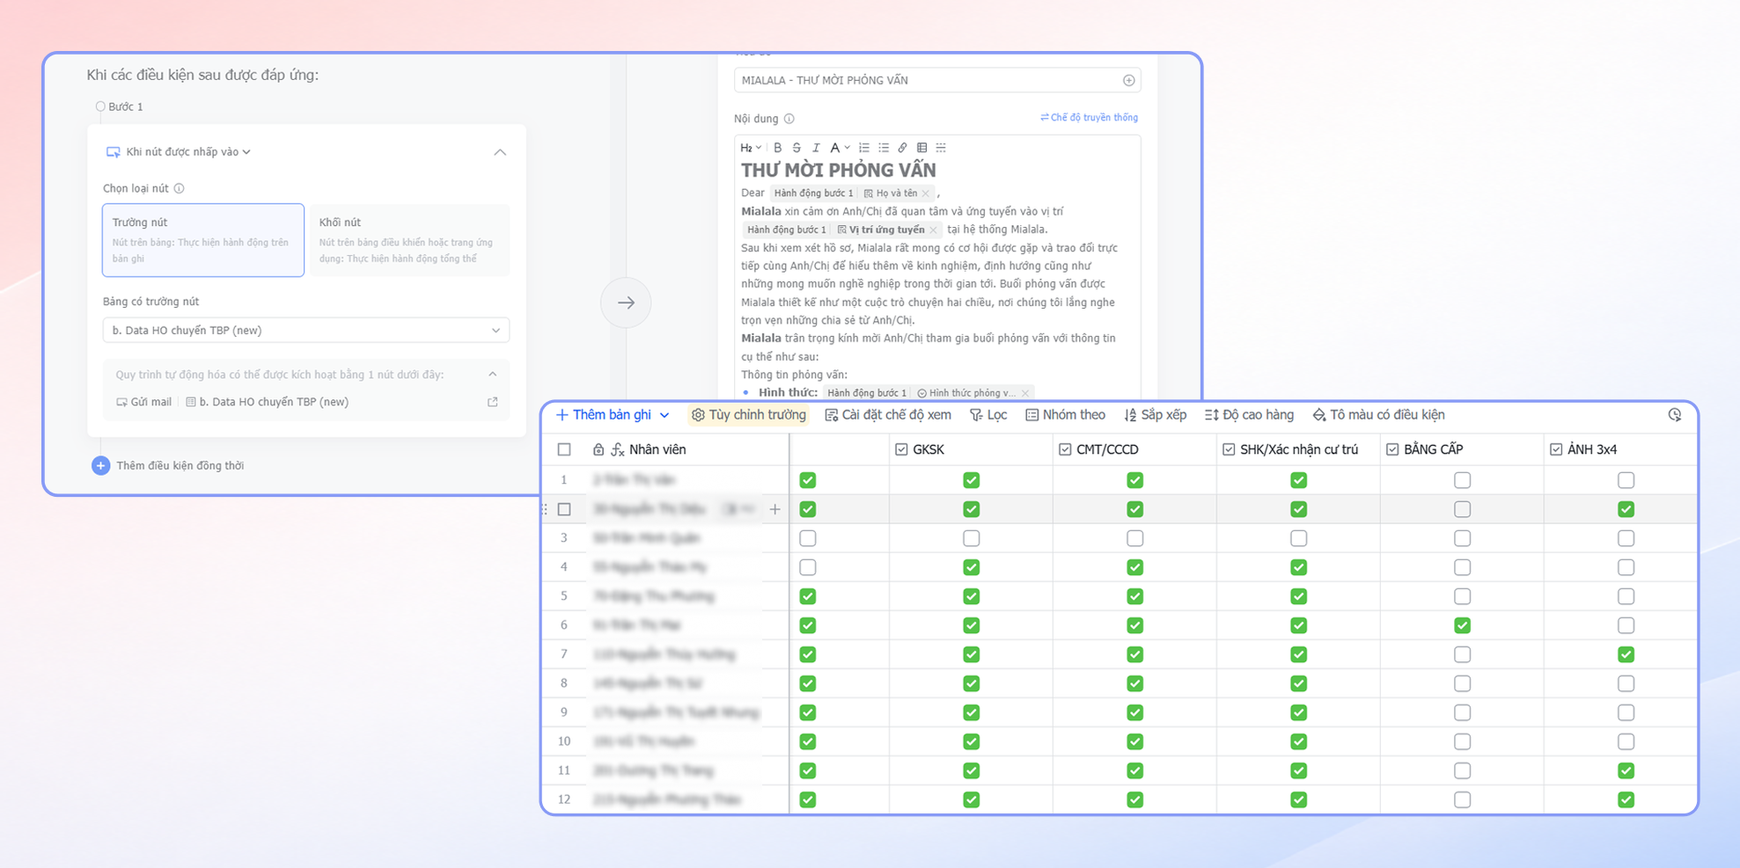Screen dimensions: 1740x868
Task: Click the email subject input field
Action: [x=937, y=80]
